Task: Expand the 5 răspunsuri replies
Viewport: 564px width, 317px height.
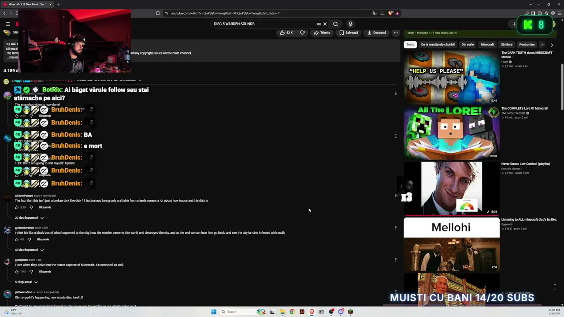Action: [26, 282]
